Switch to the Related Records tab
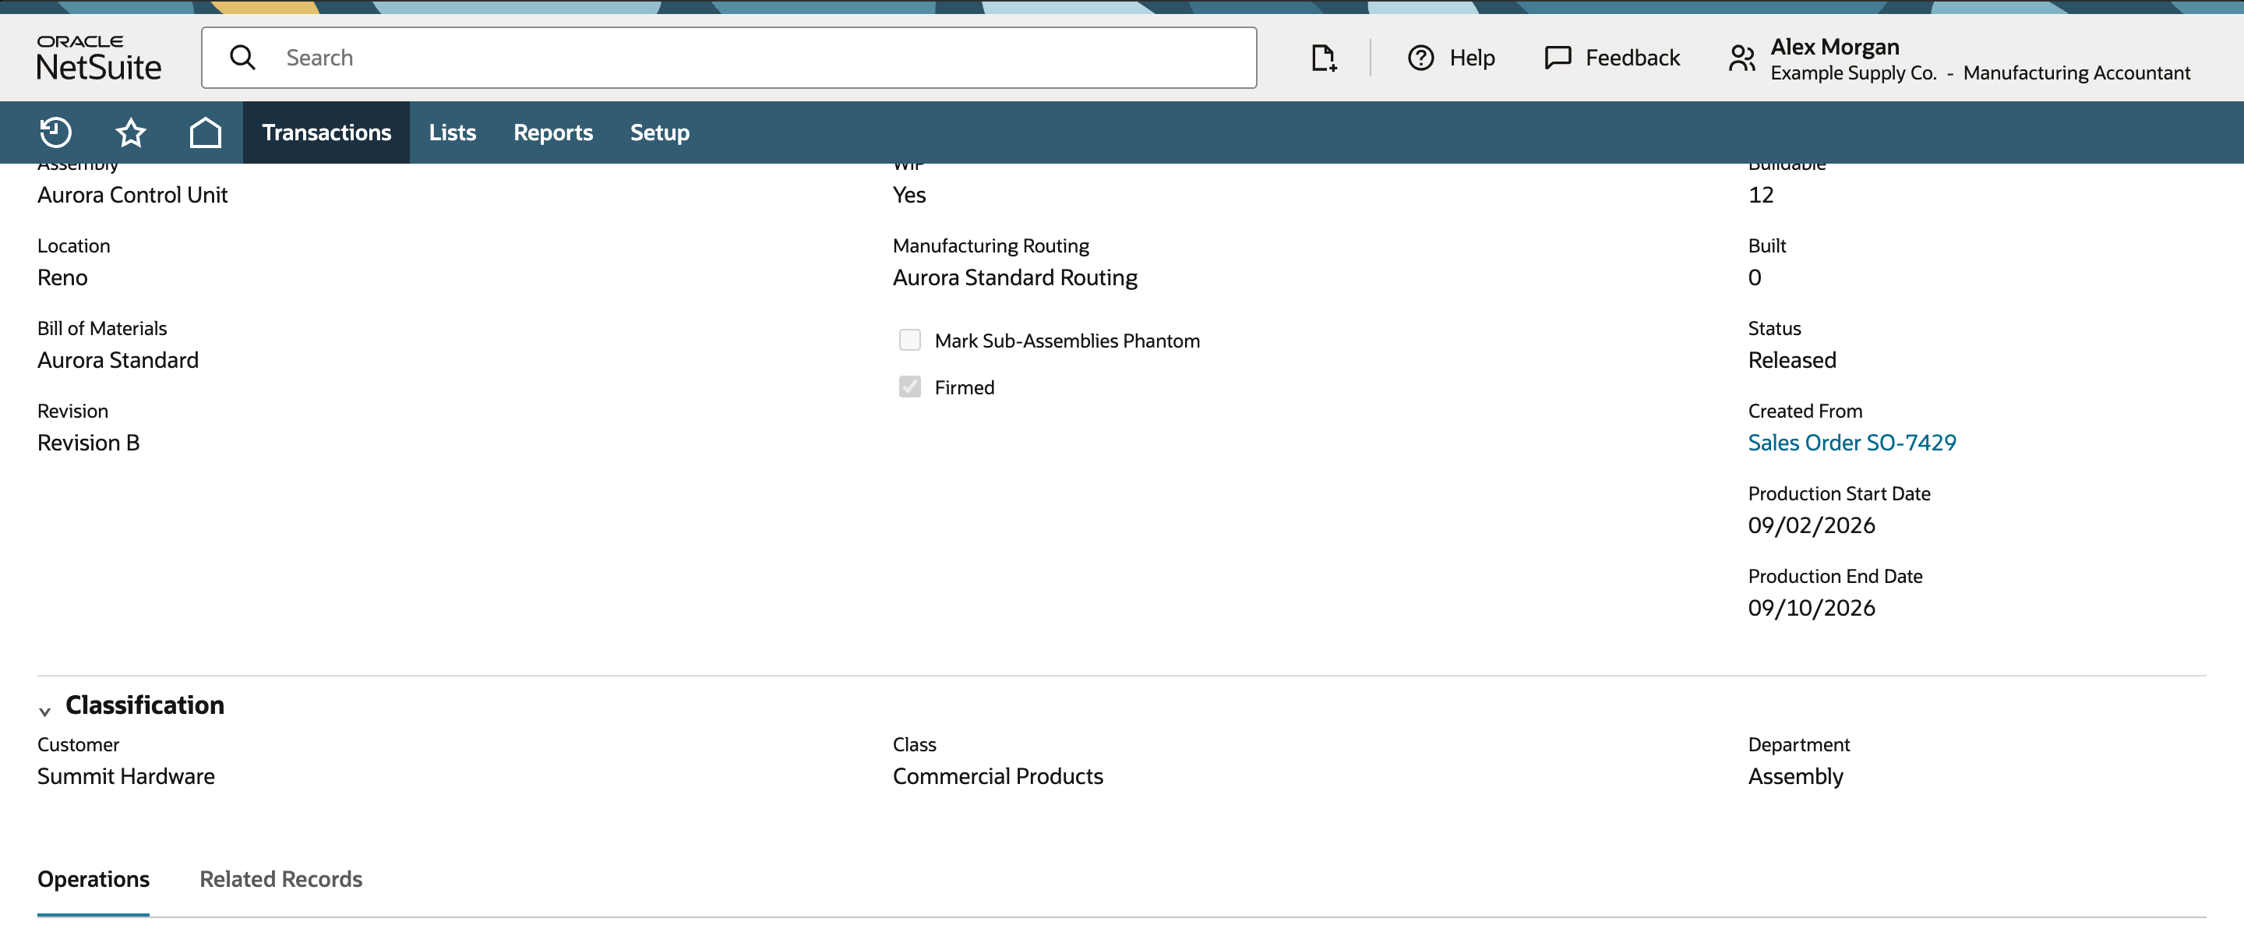2244x936 pixels. [280, 878]
